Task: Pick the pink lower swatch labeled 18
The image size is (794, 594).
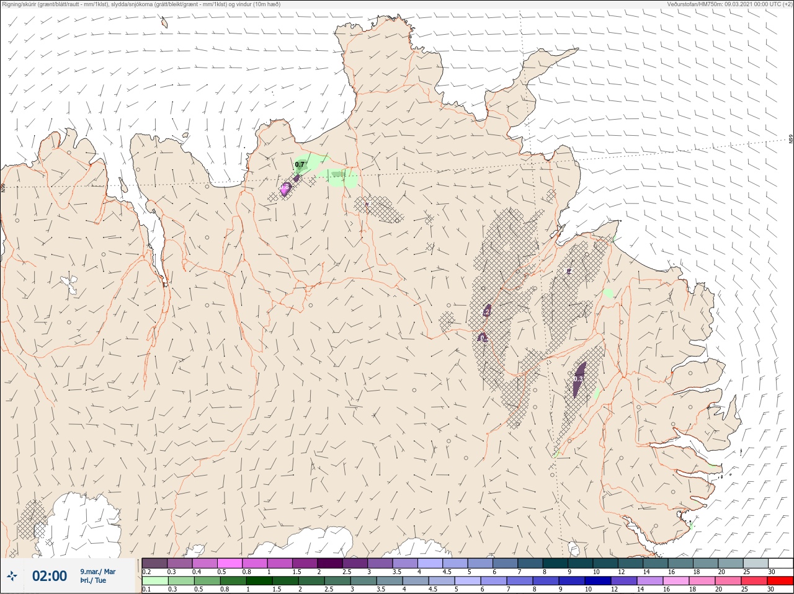Action: point(702,581)
